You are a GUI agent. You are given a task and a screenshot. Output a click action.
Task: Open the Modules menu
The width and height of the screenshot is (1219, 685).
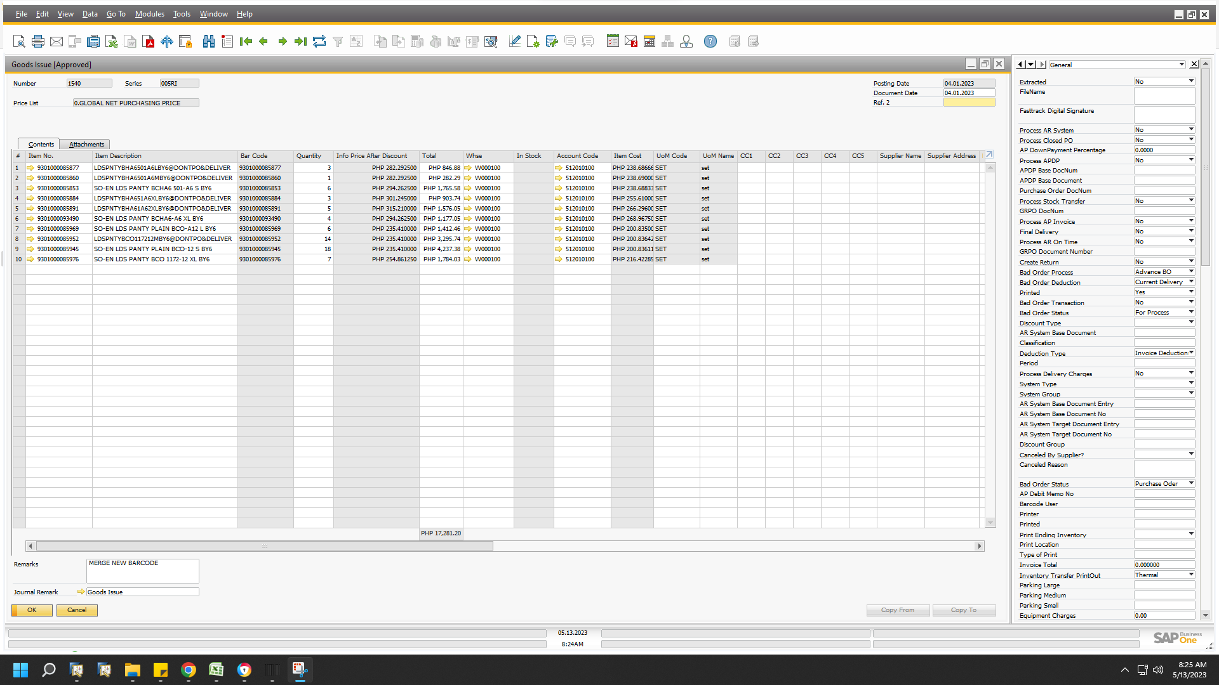(x=150, y=14)
